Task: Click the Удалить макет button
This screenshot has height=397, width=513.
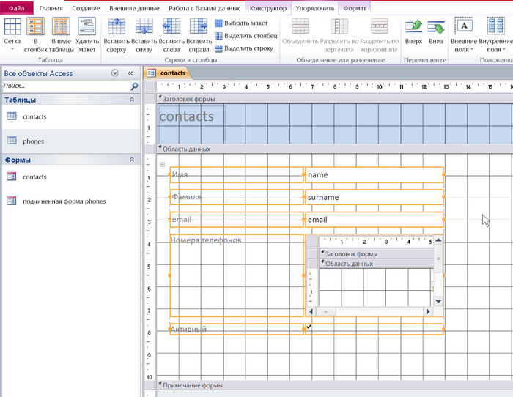Action: 87,35
